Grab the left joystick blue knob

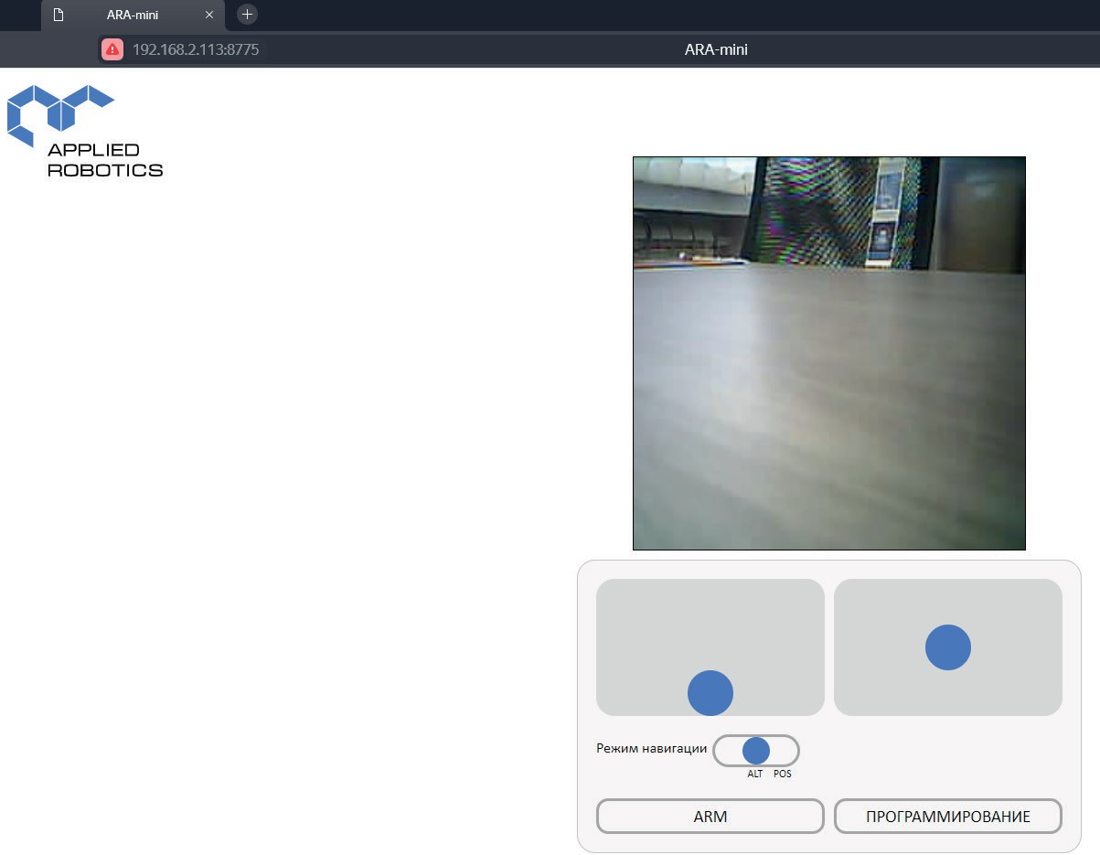point(710,692)
